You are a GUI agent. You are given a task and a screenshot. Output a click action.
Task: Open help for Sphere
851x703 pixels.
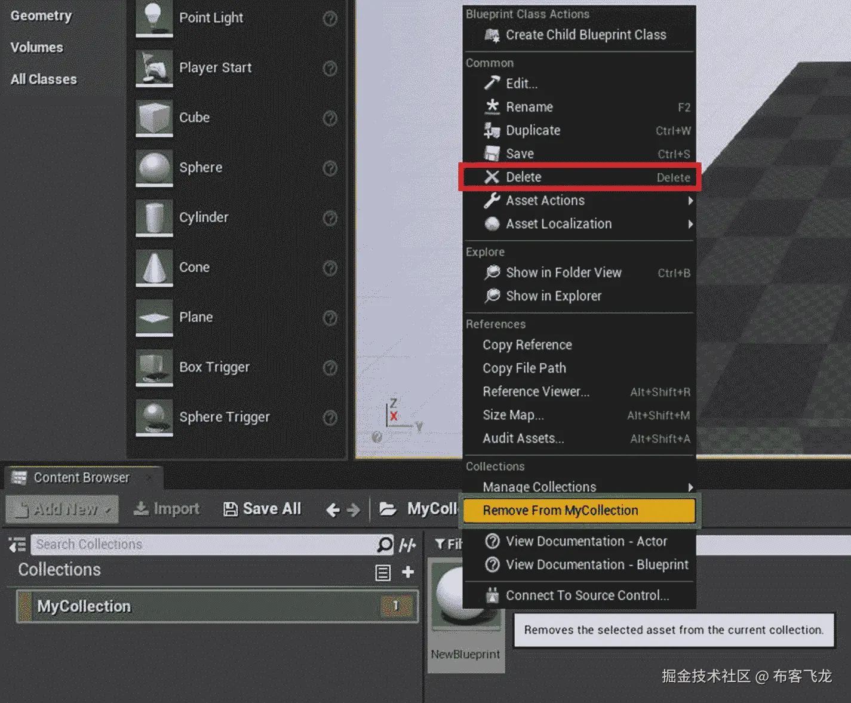[x=330, y=168]
